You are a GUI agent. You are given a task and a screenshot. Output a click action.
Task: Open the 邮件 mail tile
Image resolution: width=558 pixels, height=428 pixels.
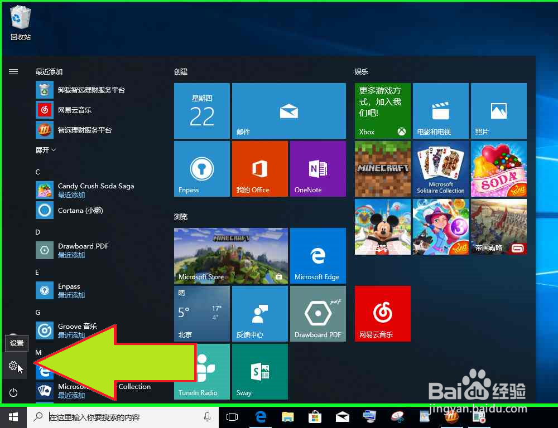point(288,111)
